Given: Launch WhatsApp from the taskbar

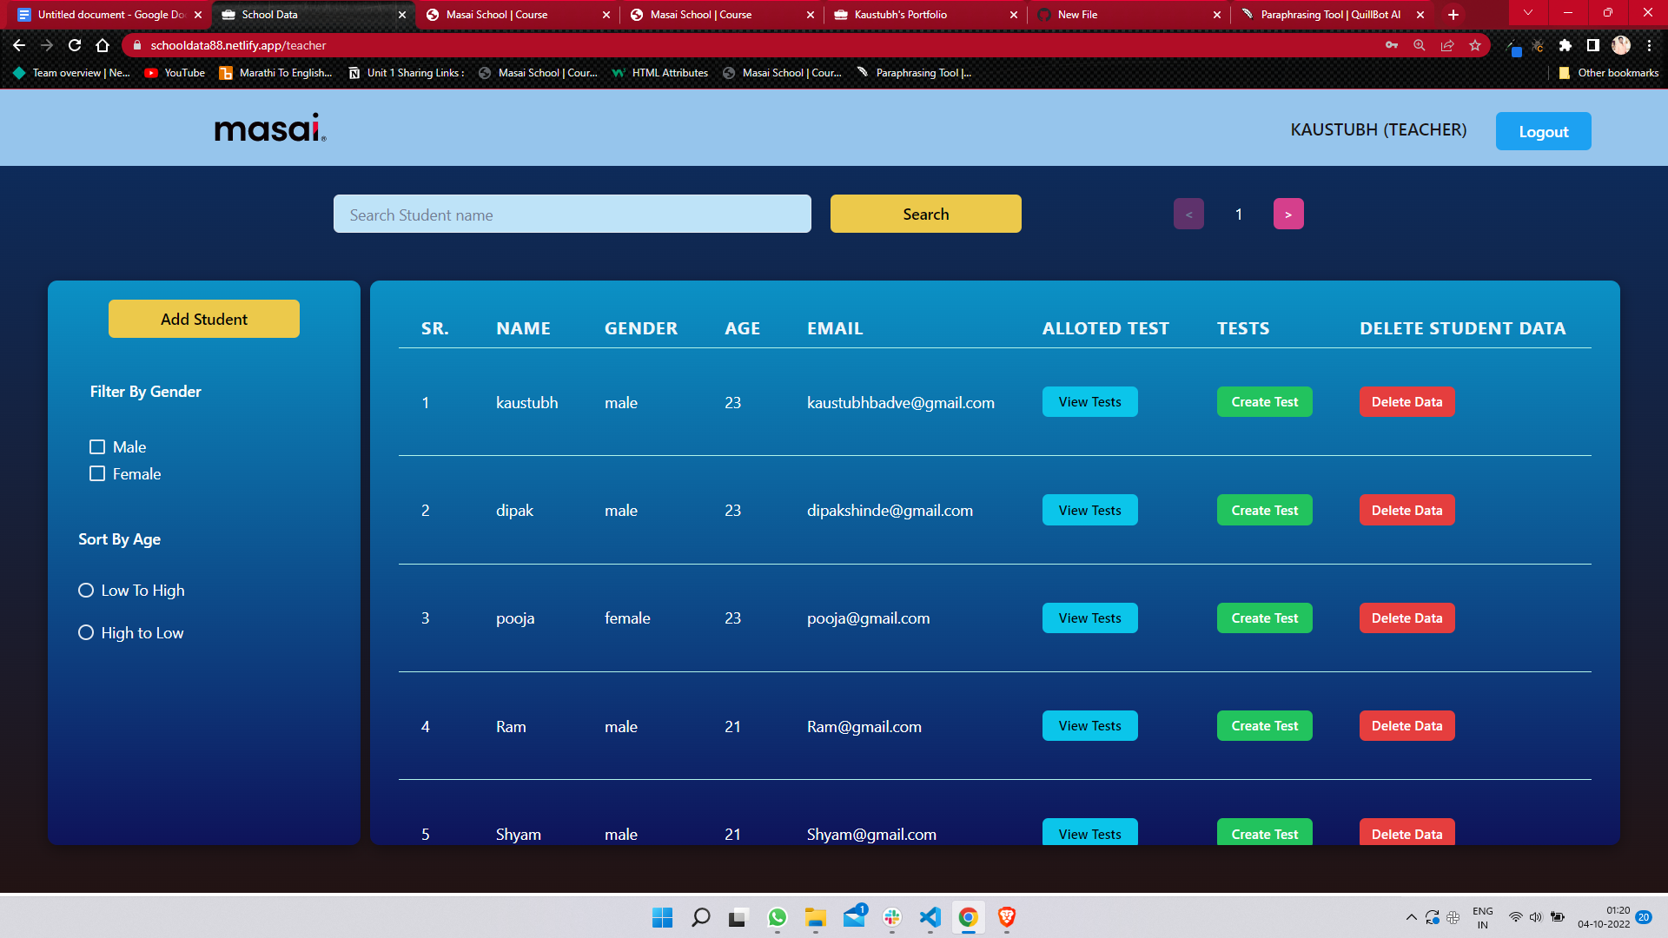Looking at the screenshot, I should pyautogui.click(x=778, y=918).
